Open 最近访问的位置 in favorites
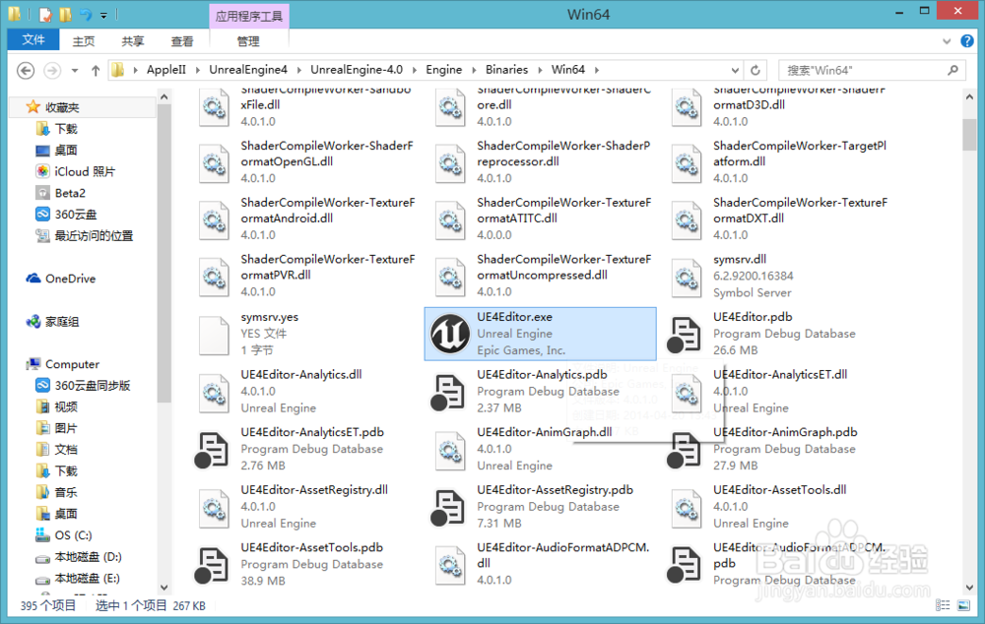The image size is (985, 624). [94, 235]
